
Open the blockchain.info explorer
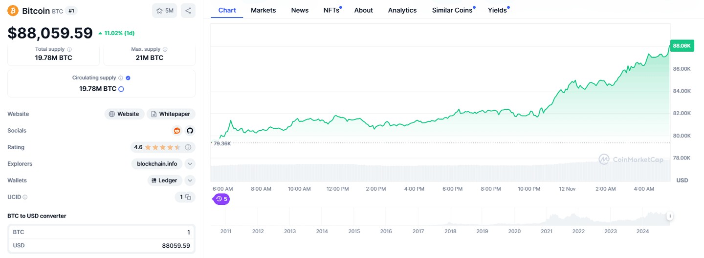point(157,164)
